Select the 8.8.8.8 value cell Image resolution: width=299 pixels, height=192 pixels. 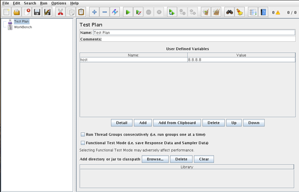point(241,60)
